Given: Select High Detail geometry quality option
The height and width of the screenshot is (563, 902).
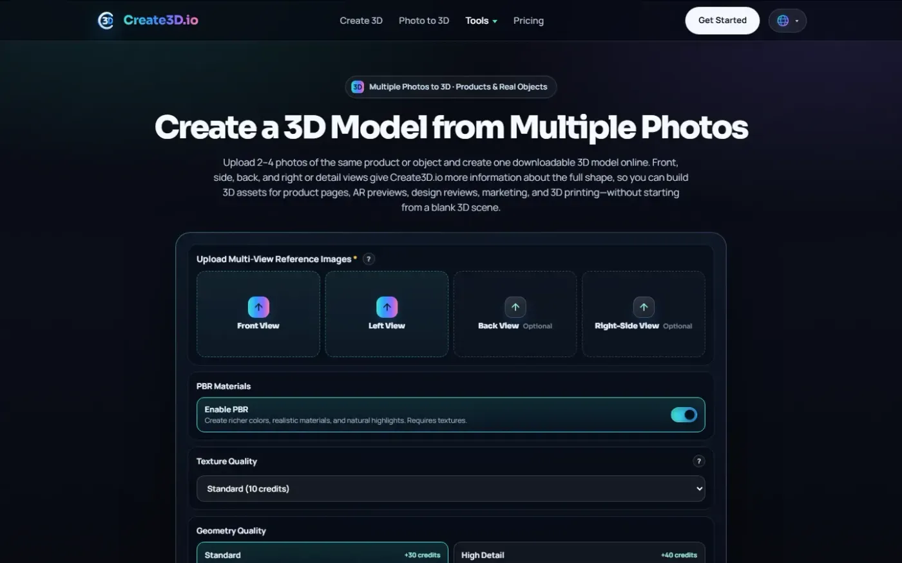Looking at the screenshot, I should click(x=579, y=554).
